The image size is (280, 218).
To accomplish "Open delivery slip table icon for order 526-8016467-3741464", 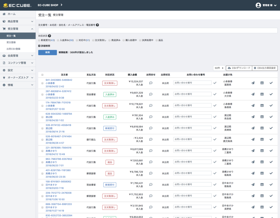I will [x=262, y=139].
